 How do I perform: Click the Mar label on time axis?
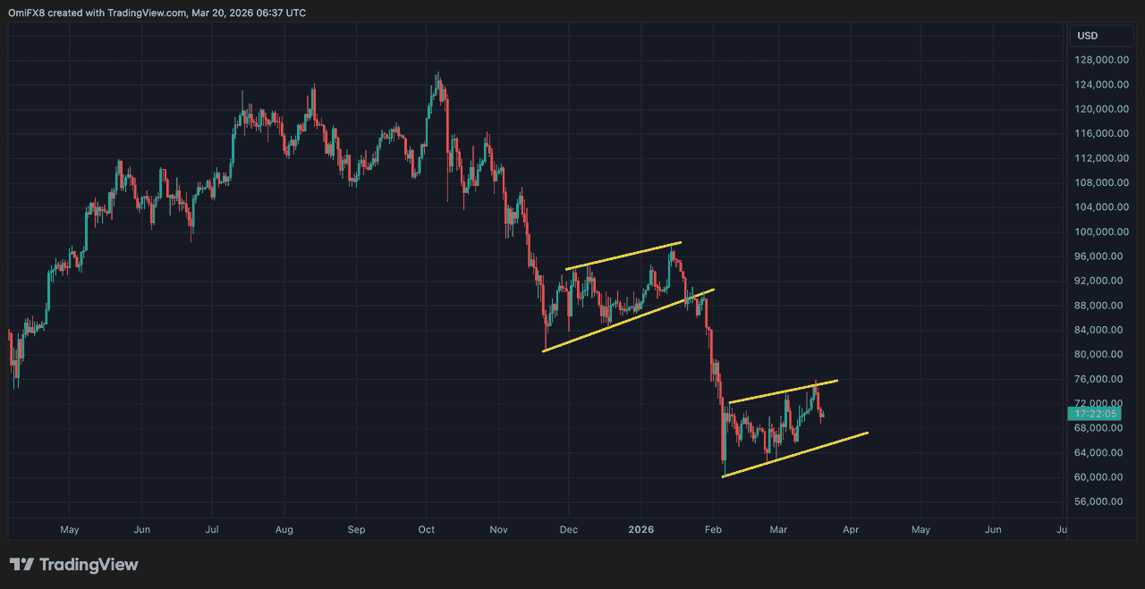click(x=777, y=529)
